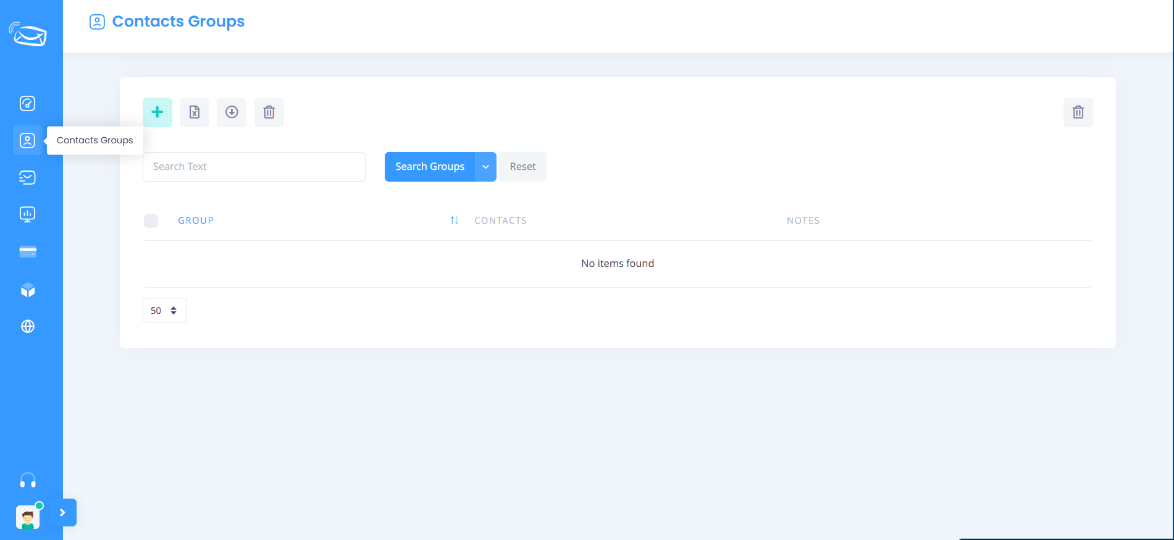Click the download export icon
This screenshot has width=1174, height=540.
pos(232,112)
